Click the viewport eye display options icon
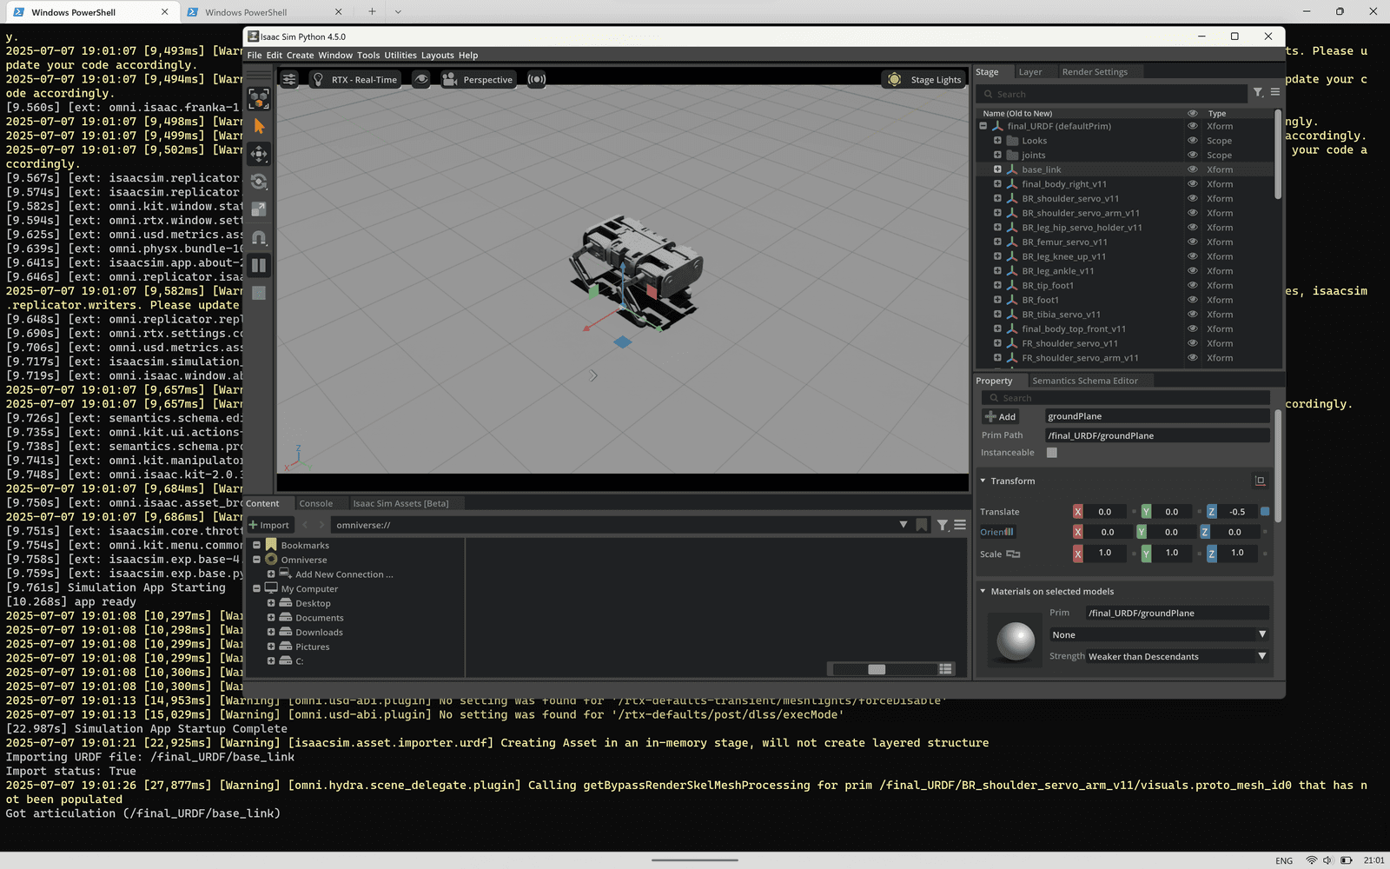Screen dimensions: 1390x869 tap(421, 79)
